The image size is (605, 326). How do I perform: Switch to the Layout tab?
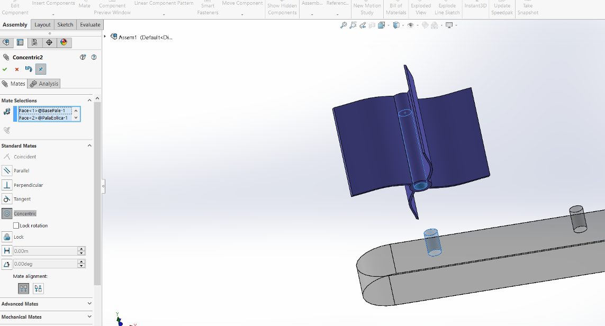(42, 25)
